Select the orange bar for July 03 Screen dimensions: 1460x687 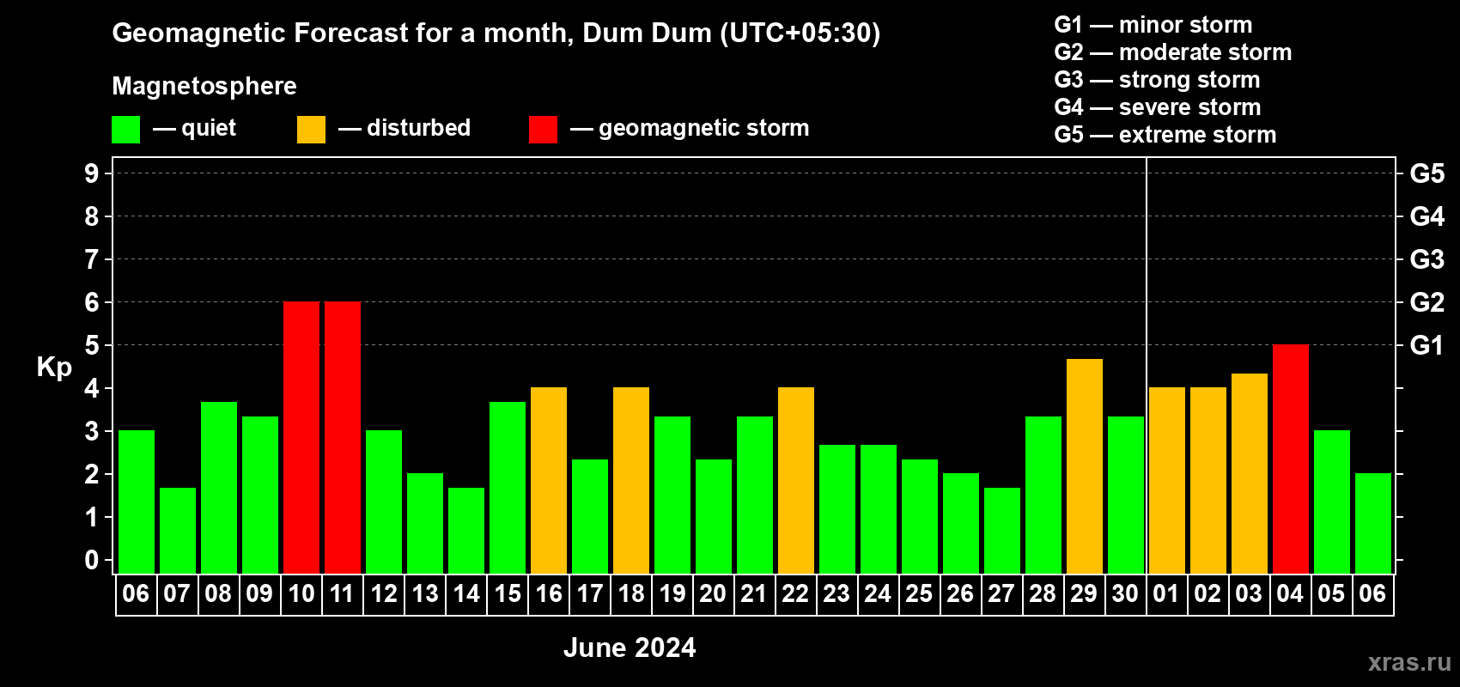pyautogui.click(x=1250, y=474)
